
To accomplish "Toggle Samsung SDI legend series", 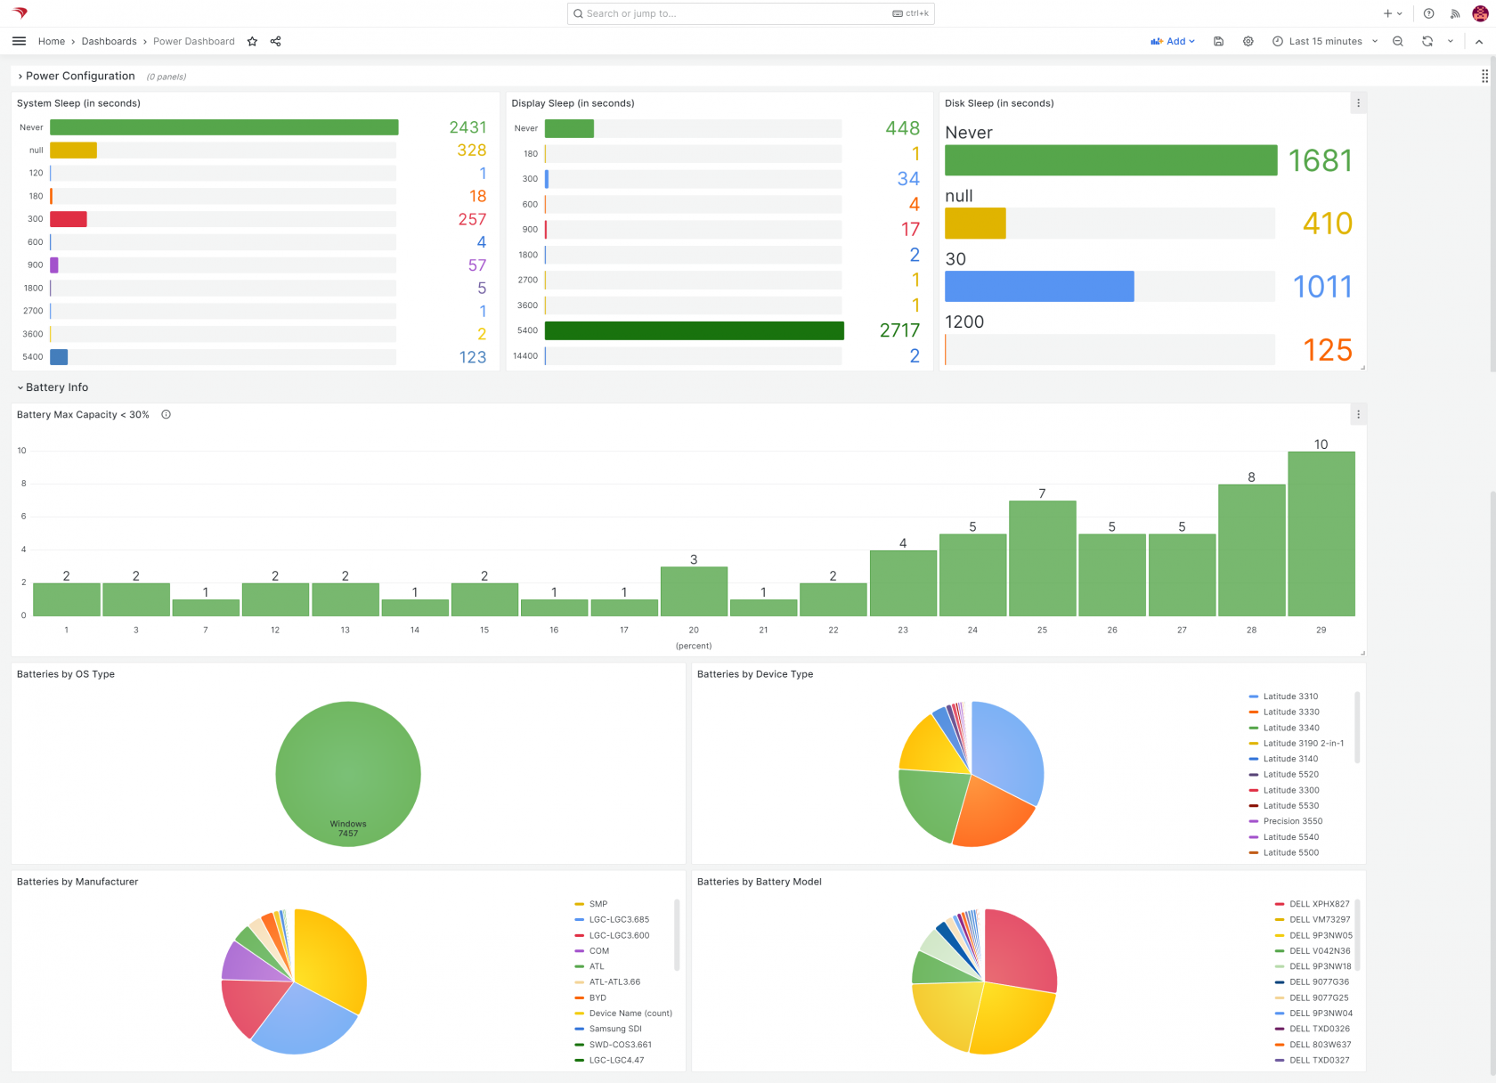I will [615, 1029].
